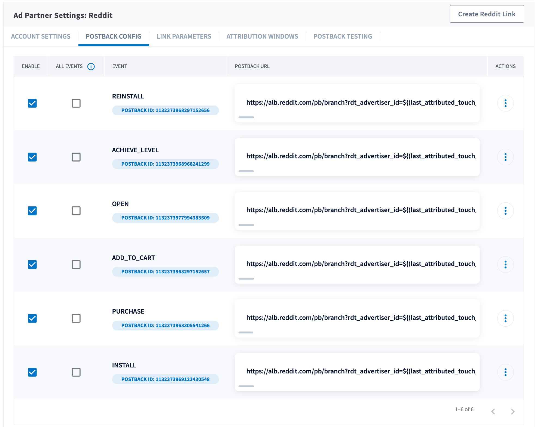Select the Postback Testing tab
Image resolution: width=537 pixels, height=427 pixels.
pos(343,36)
